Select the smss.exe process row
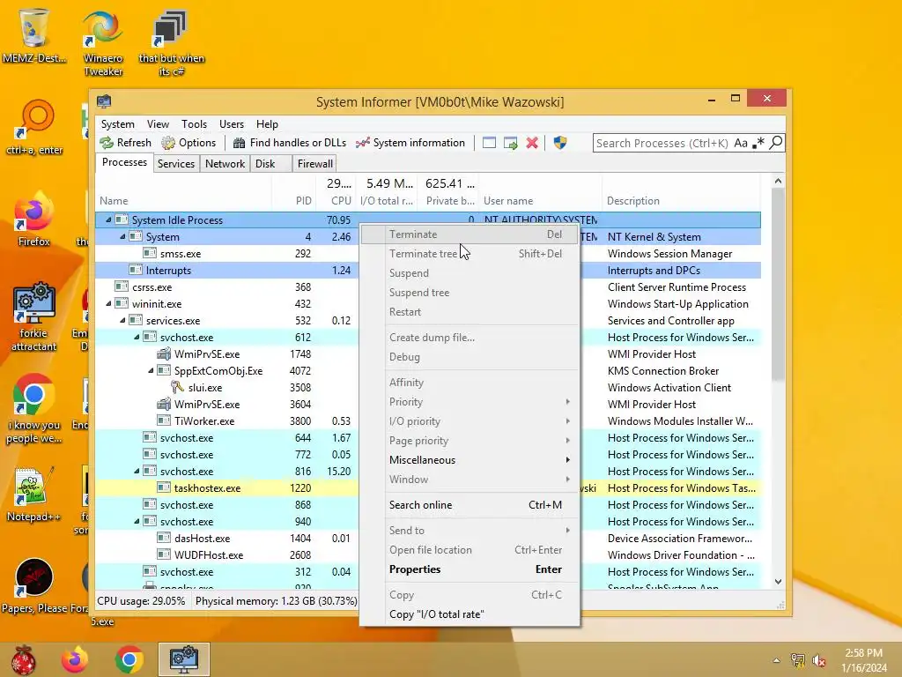Image resolution: width=902 pixels, height=677 pixels. click(427, 254)
